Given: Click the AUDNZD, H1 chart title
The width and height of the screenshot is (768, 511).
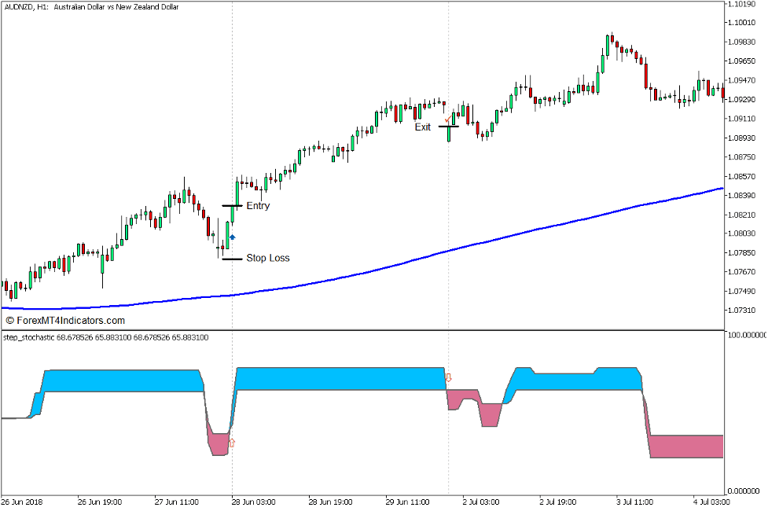Looking at the screenshot, I should coord(91,7).
